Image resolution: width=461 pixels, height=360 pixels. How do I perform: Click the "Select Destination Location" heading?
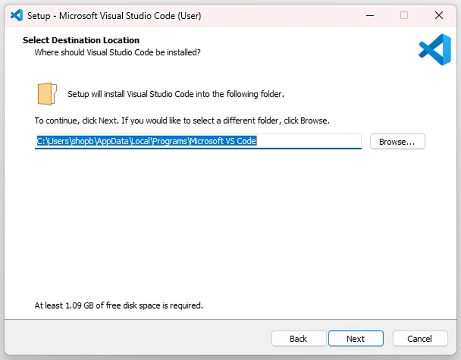pos(81,40)
